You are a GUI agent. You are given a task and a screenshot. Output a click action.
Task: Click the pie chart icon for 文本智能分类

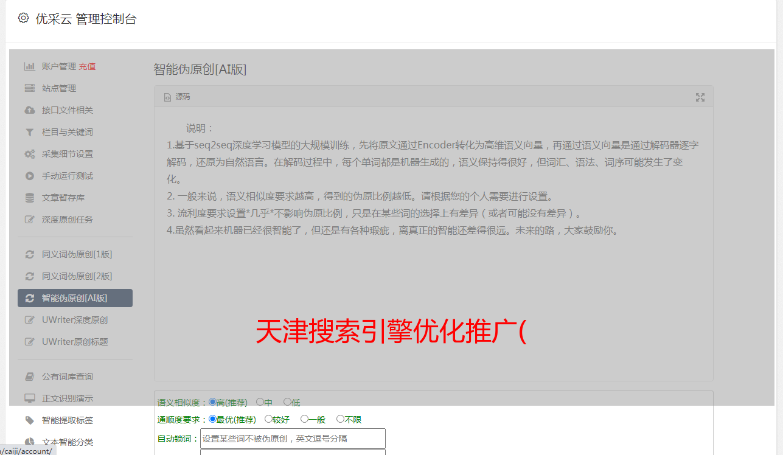click(29, 442)
